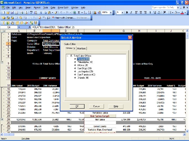Image resolution: width=189 pixels, height=141 pixels.
Task: Click Cancel in Select A Member dialog
Action: pos(96,106)
